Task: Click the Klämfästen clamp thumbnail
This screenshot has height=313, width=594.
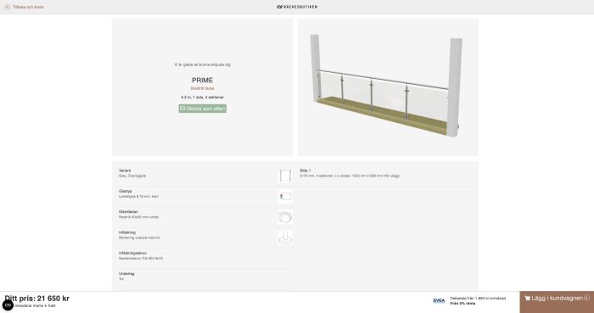Action: click(285, 217)
